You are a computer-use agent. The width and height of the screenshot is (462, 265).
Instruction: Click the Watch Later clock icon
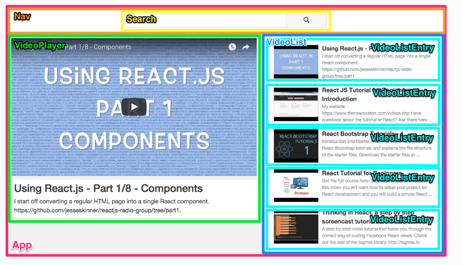click(x=232, y=47)
